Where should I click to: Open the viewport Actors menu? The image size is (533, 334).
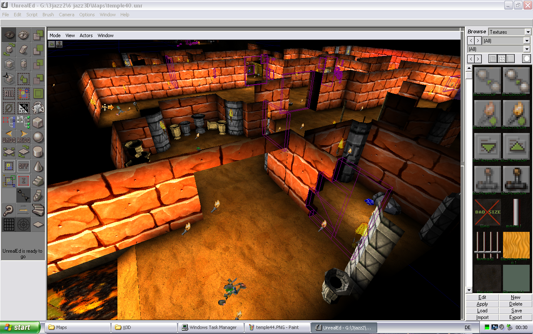pos(86,35)
